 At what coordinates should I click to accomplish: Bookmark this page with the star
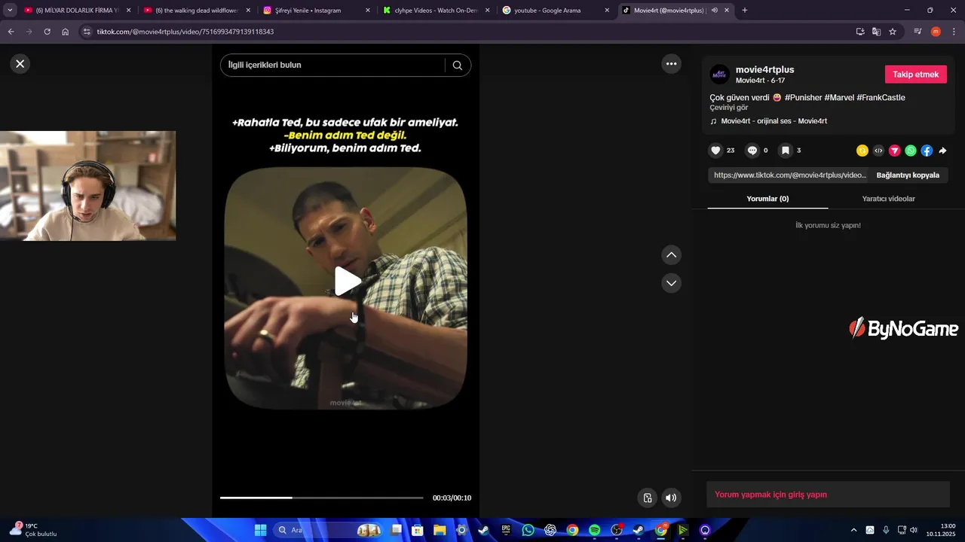point(893,32)
